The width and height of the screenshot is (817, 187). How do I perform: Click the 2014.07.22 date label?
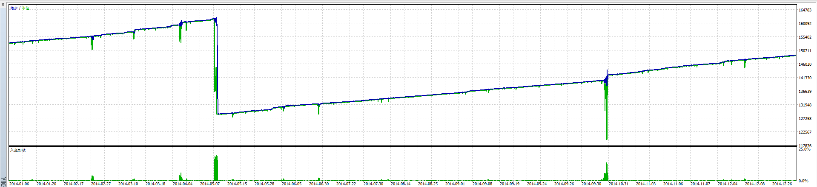(x=346, y=184)
